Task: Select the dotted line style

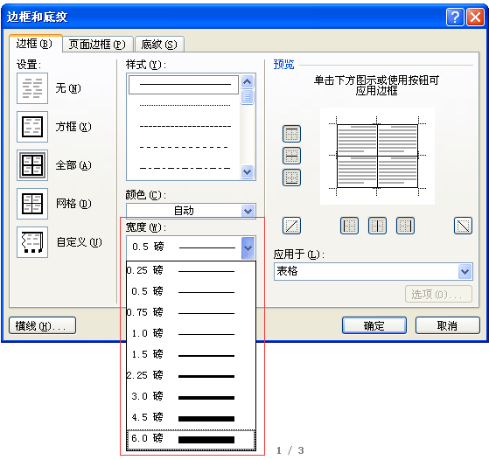Action: coord(184,106)
